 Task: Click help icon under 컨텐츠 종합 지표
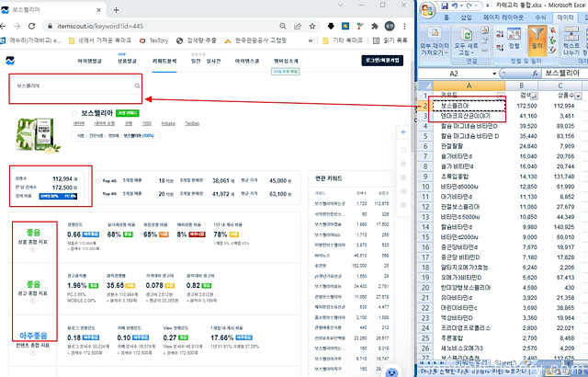[33, 353]
